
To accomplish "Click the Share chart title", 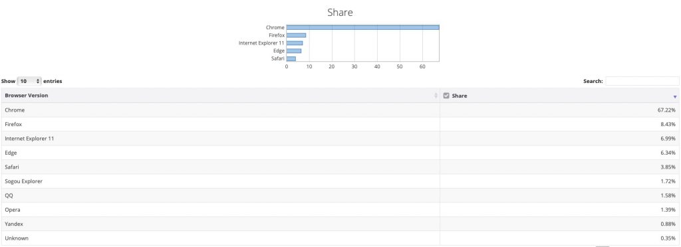I will click(x=340, y=13).
